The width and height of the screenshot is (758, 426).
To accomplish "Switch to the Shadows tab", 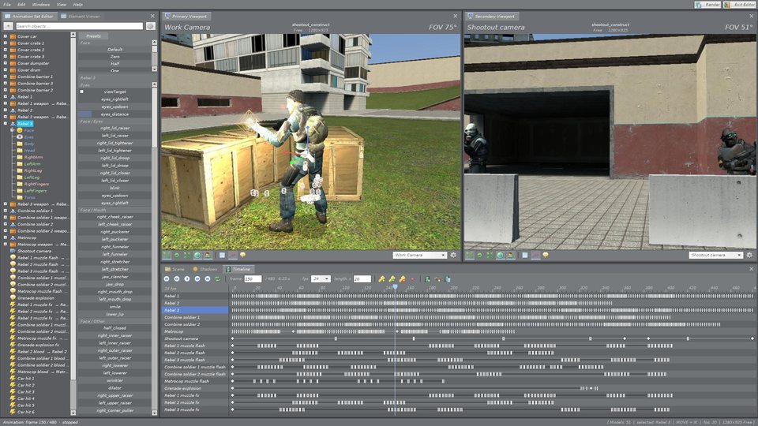I will [x=205, y=269].
